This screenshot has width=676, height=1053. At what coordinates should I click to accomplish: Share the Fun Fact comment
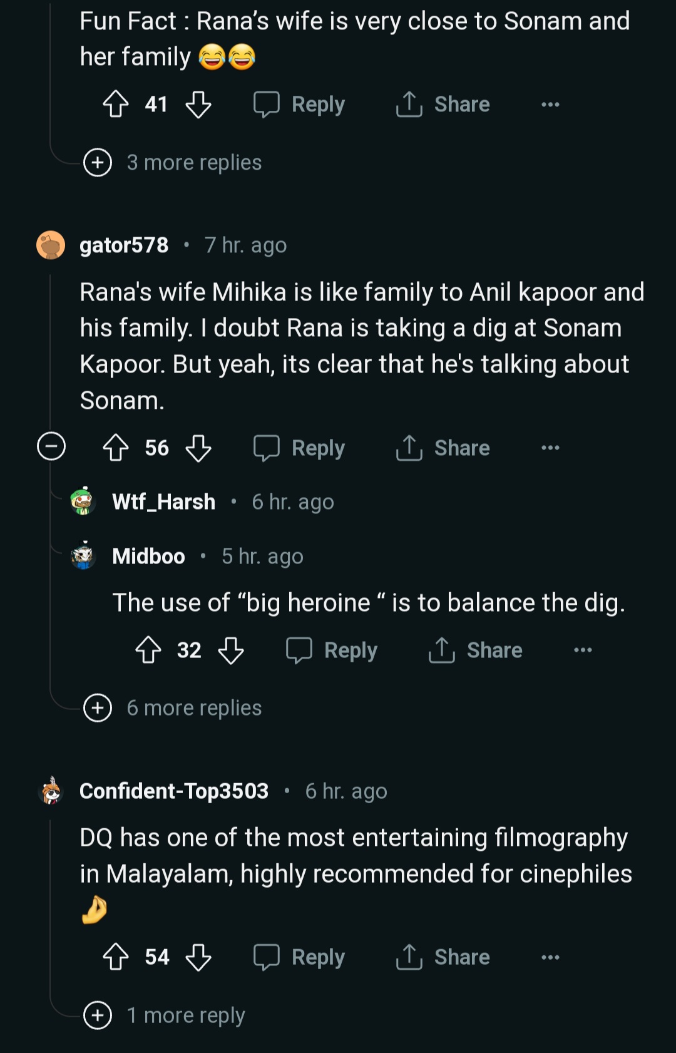(x=443, y=105)
